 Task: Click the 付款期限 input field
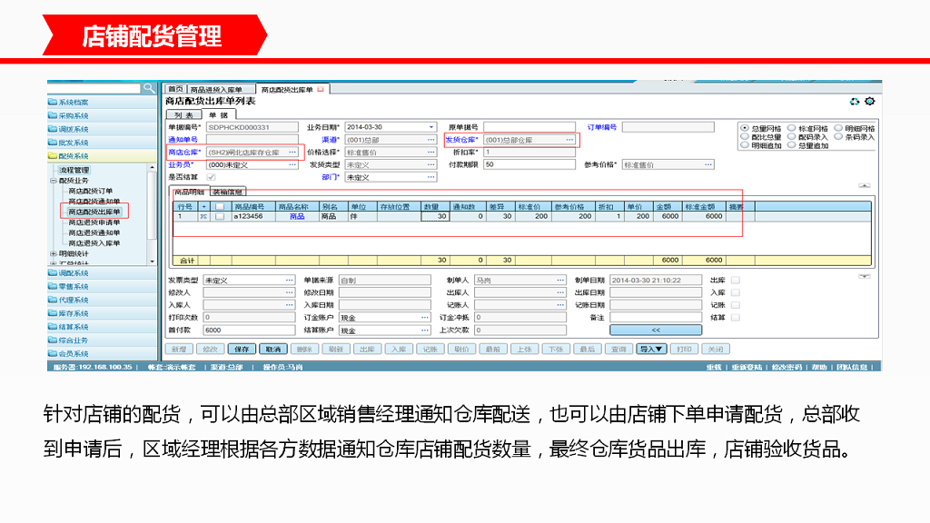(529, 165)
